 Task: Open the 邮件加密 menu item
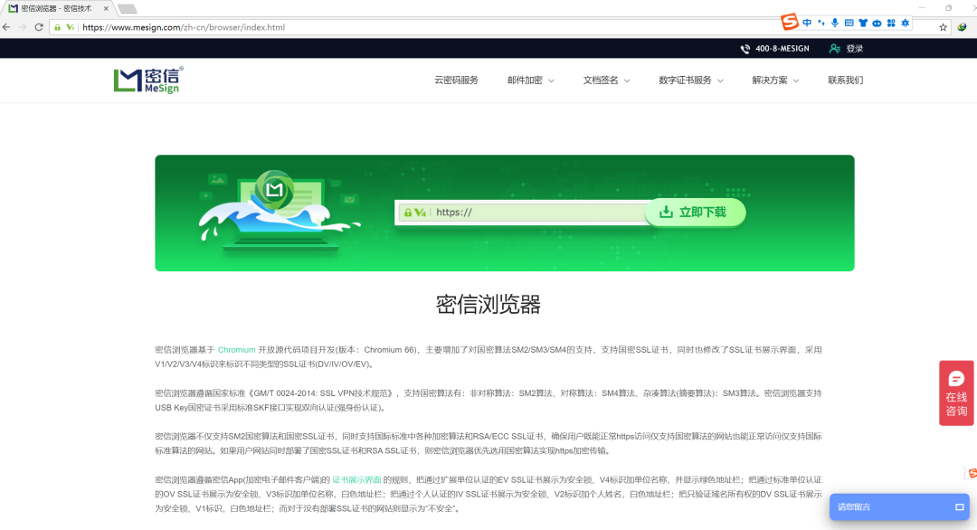(525, 80)
